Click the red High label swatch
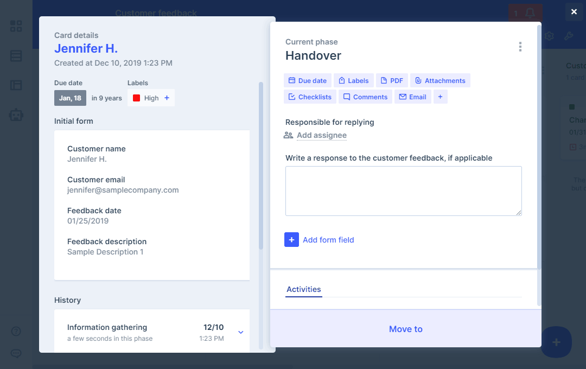The height and width of the screenshot is (369, 586). click(137, 98)
